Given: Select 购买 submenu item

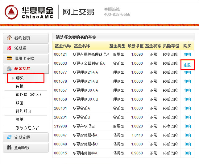Looking at the screenshot, I should pos(26,78).
